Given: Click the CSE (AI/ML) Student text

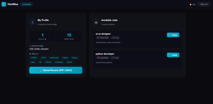Looking at the screenshot, I should (39, 49).
